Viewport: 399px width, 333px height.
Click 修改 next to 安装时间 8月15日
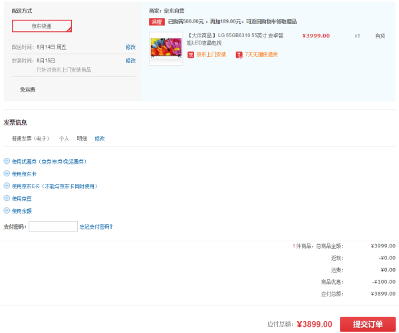tap(130, 60)
